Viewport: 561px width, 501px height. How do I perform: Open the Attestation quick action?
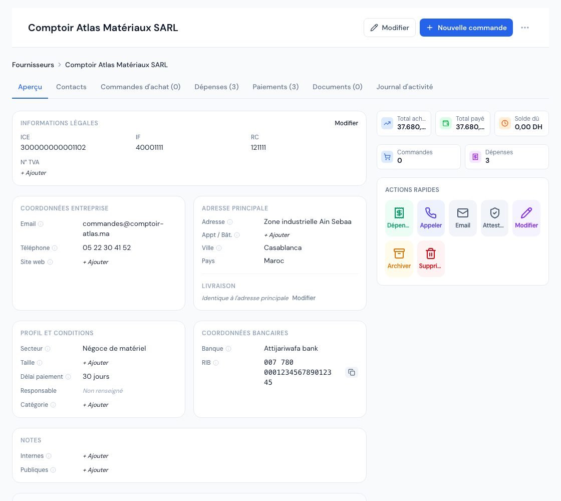[x=494, y=218]
